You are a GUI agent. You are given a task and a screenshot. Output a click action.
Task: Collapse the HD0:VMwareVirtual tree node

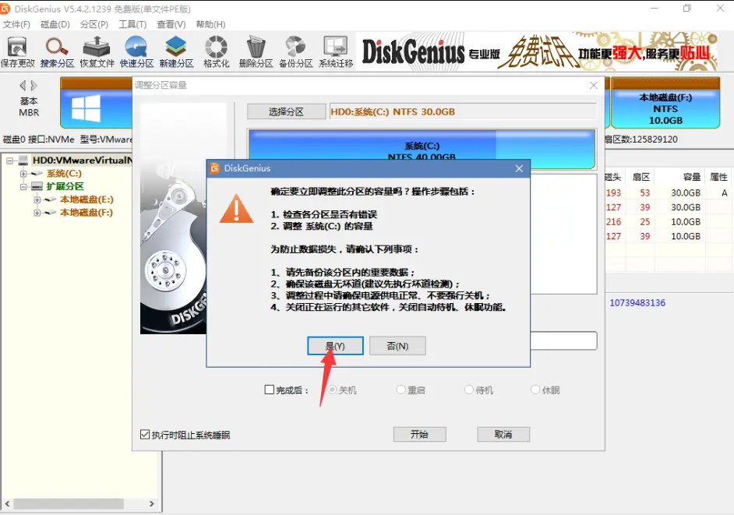(9, 160)
